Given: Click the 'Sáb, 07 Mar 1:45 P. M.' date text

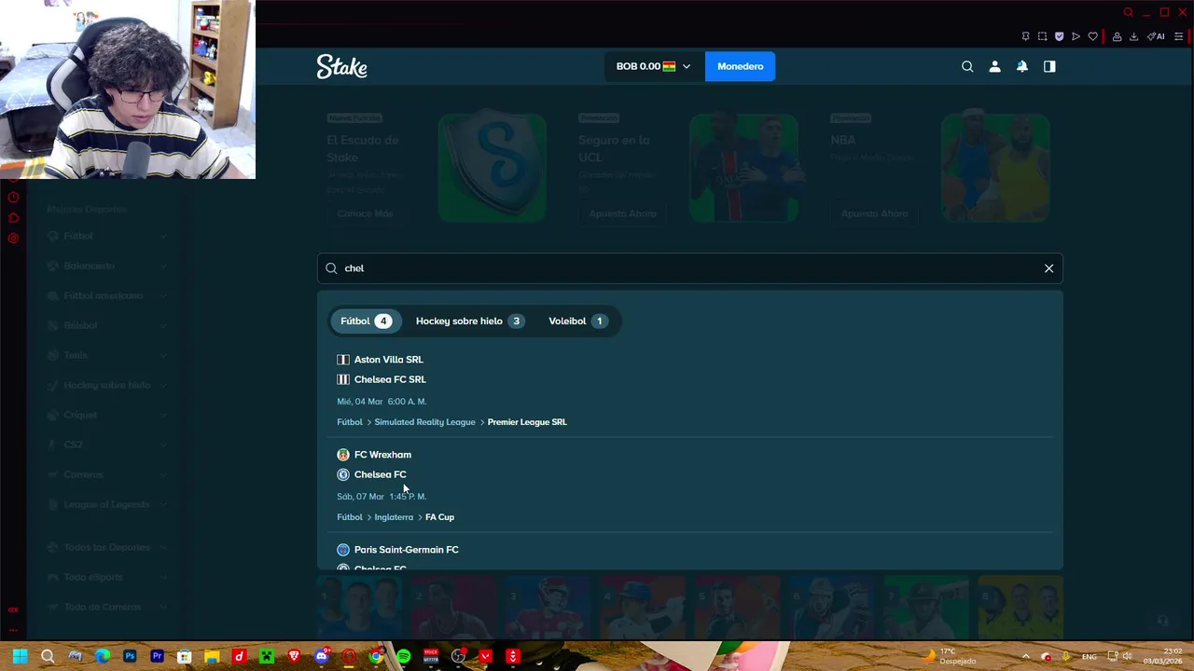Looking at the screenshot, I should click(382, 497).
